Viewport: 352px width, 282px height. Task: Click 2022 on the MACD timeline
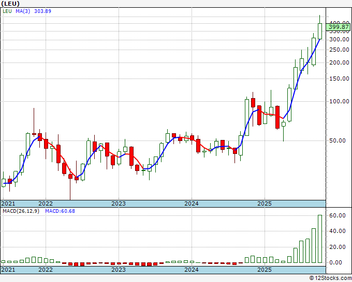(46, 270)
